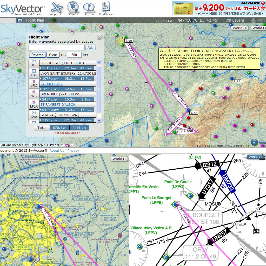Click the Add waypoint button
Viewport: 266px width, 266px height.
pos(90,48)
